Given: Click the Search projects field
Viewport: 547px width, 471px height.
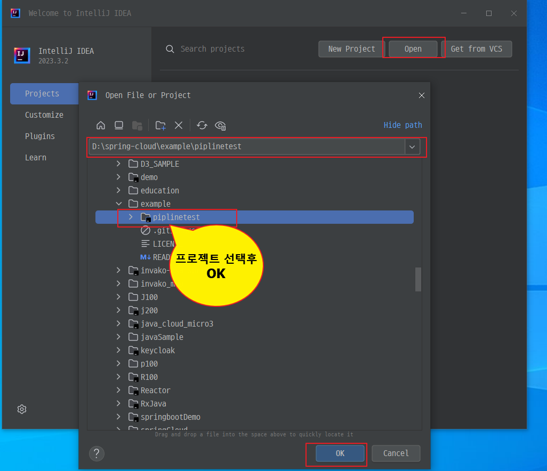Looking at the screenshot, I should [212, 49].
